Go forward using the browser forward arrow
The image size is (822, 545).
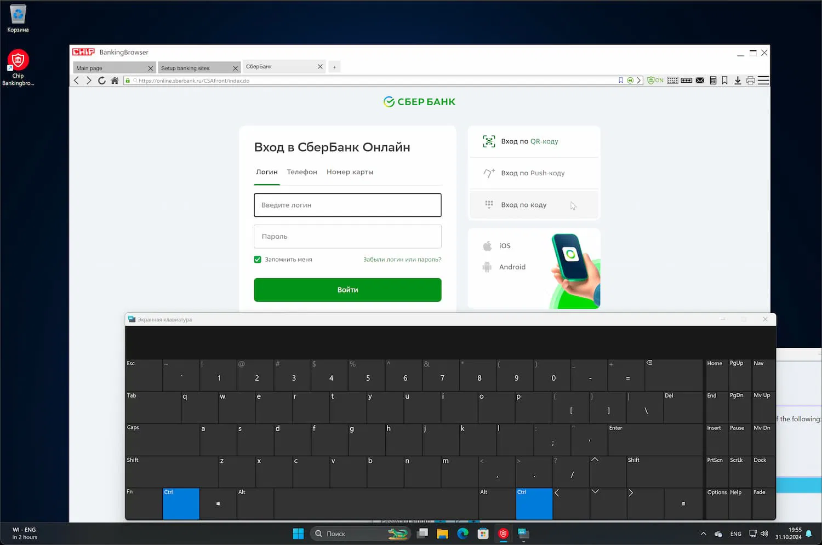pyautogui.click(x=89, y=81)
